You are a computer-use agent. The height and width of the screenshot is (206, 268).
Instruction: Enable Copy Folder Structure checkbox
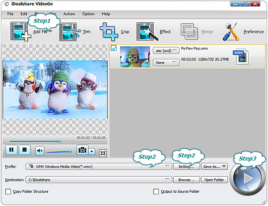click(8, 191)
